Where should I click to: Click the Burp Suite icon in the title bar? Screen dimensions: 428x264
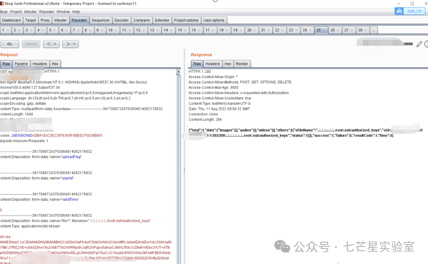point(3,3)
